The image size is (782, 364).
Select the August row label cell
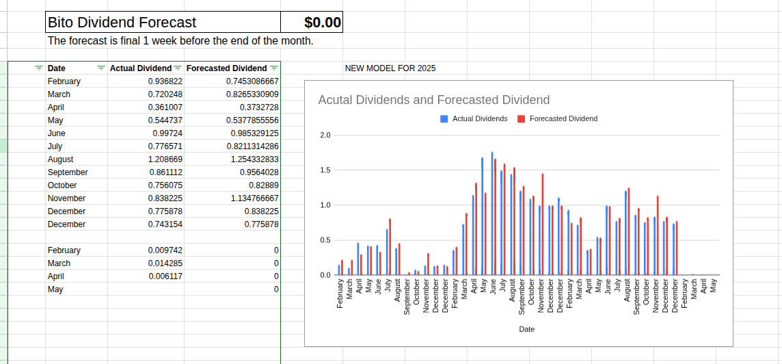point(77,159)
